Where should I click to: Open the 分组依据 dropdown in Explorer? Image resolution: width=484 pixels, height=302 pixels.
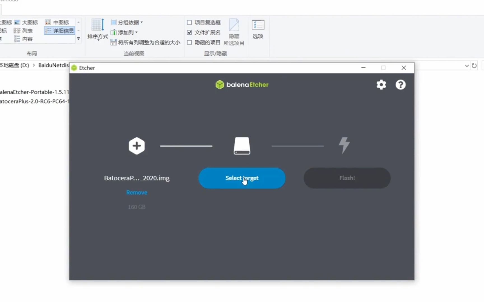127,22
